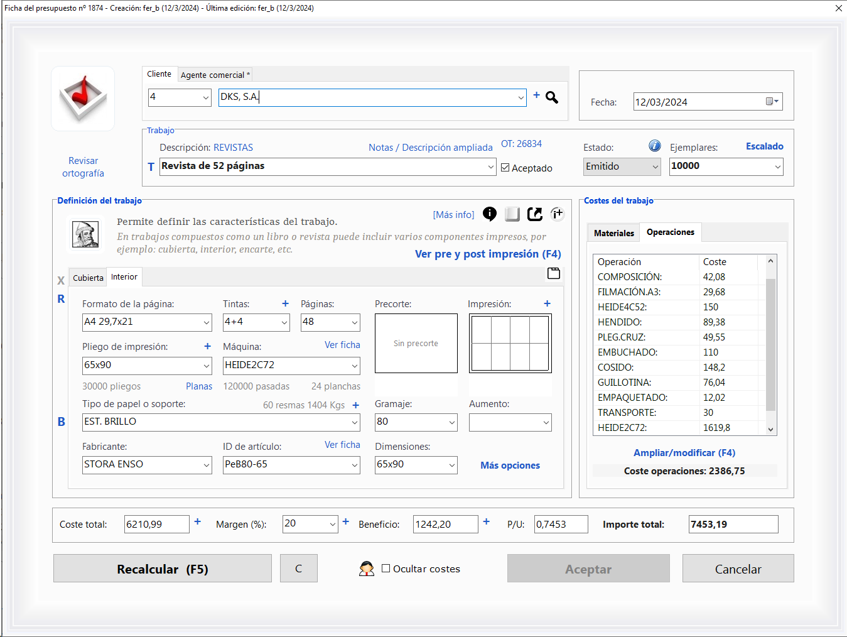Open the Materiales tab
This screenshot has height=637, width=847.
coord(614,233)
